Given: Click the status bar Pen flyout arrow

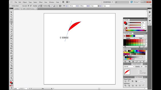Looking at the screenshot, I should click(52, 88).
